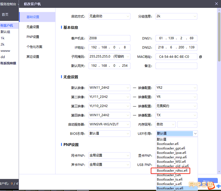Select Bootloader_rdtsc.efi option
The width and height of the screenshot is (221, 191).
(x=177, y=170)
